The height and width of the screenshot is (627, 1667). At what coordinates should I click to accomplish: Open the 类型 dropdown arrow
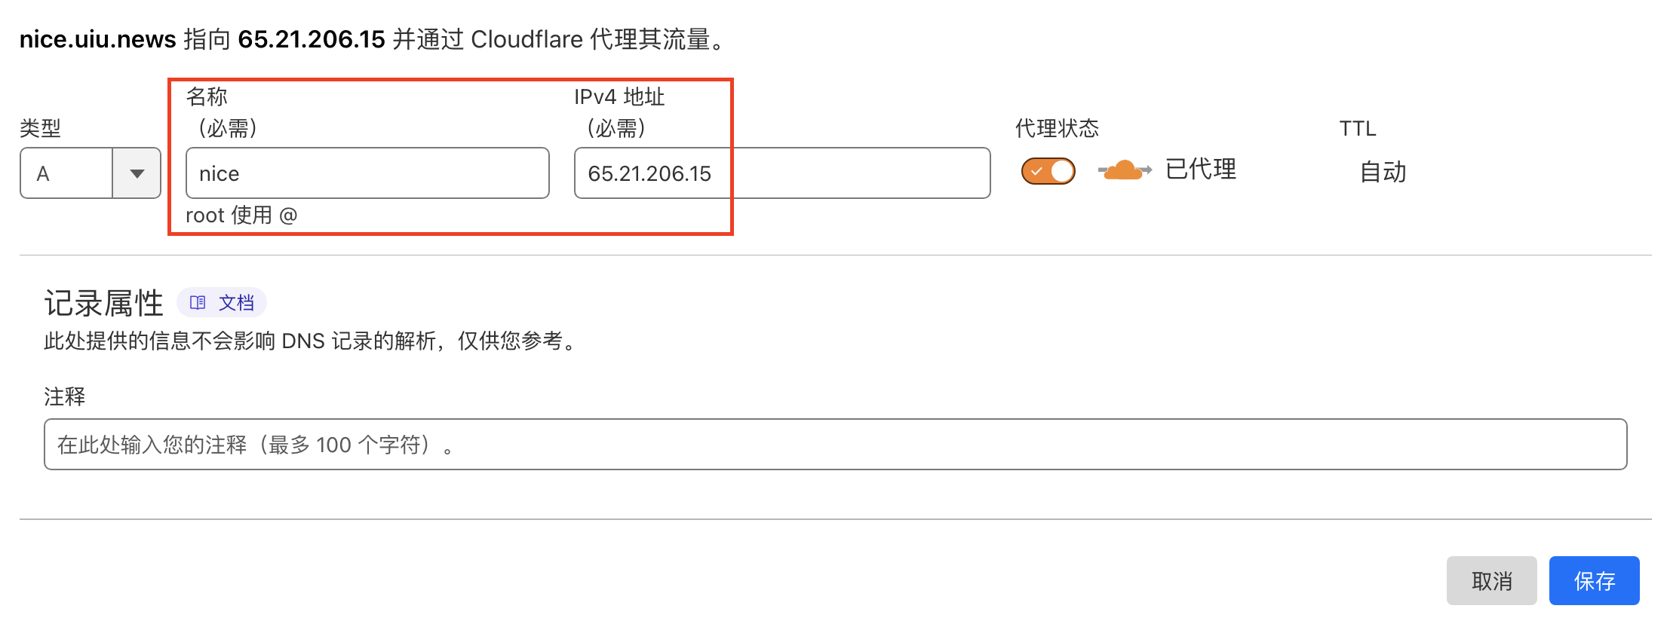pyautogui.click(x=137, y=173)
